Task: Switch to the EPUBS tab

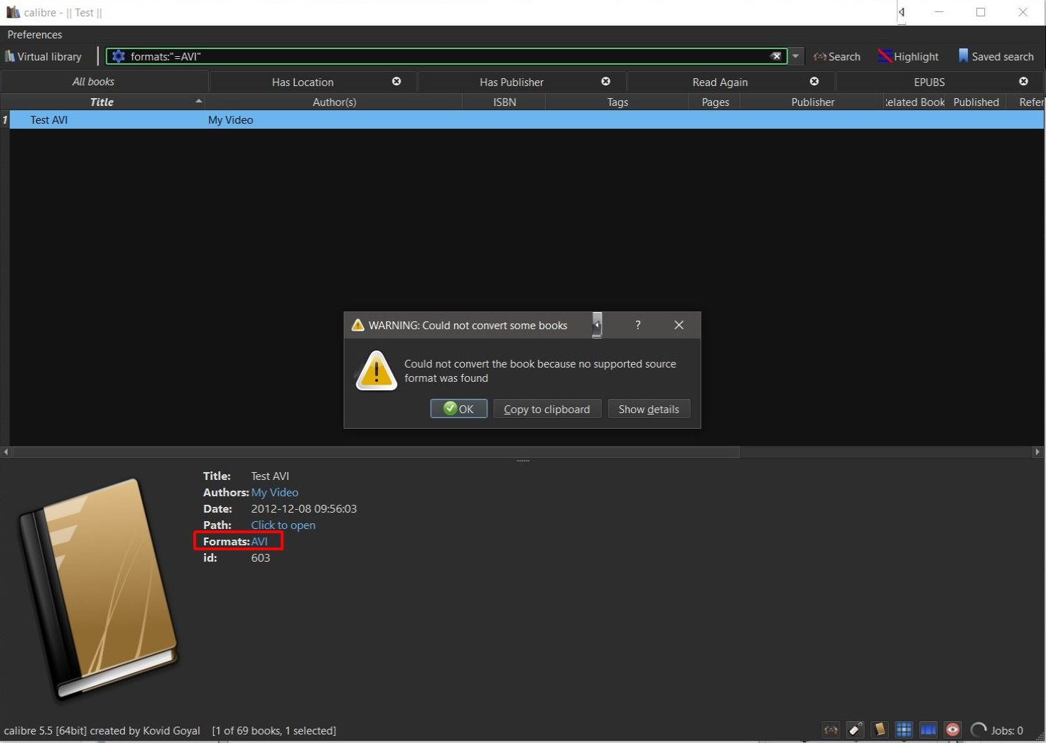Action: click(x=929, y=82)
